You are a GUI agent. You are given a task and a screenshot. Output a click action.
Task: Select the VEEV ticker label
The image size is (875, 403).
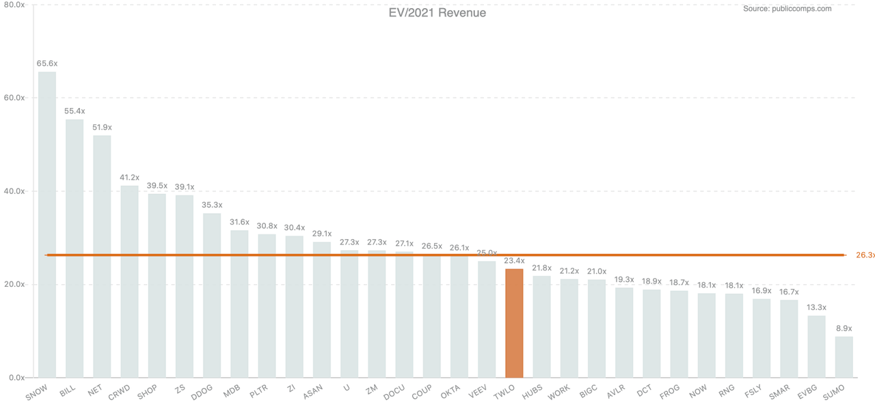point(478,392)
